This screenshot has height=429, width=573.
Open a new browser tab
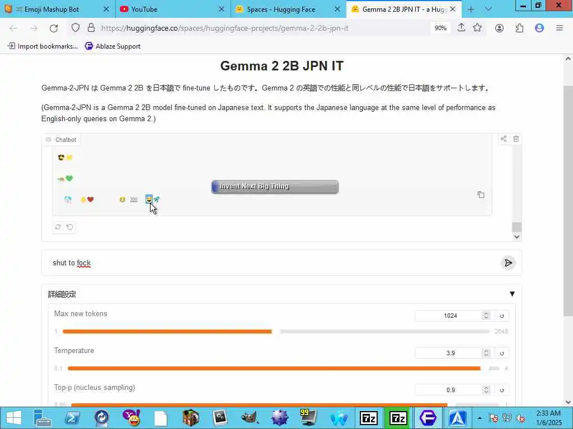coord(471,9)
